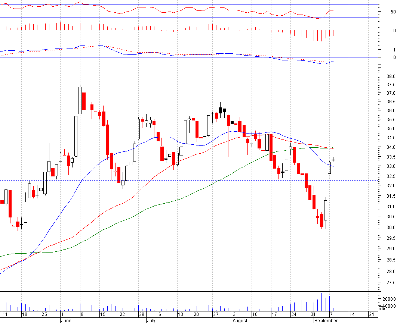Click the 6 date label on time axis
The height and width of the screenshot is (323, 397).
pos(160,314)
